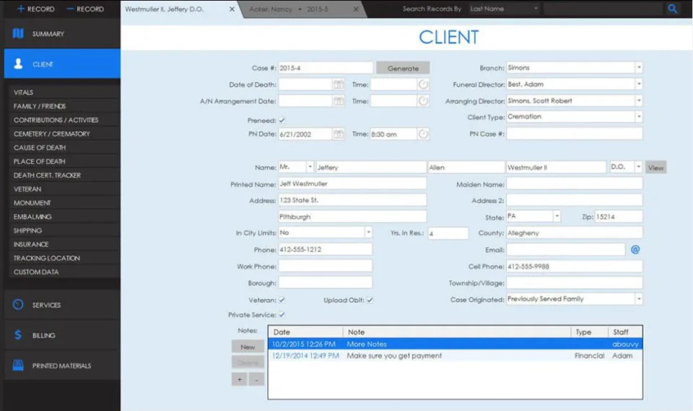Click the - button under Notes

[x=256, y=379]
